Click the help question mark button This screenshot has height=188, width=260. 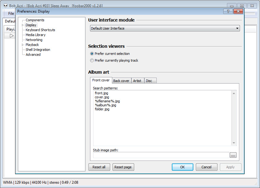pos(228,11)
